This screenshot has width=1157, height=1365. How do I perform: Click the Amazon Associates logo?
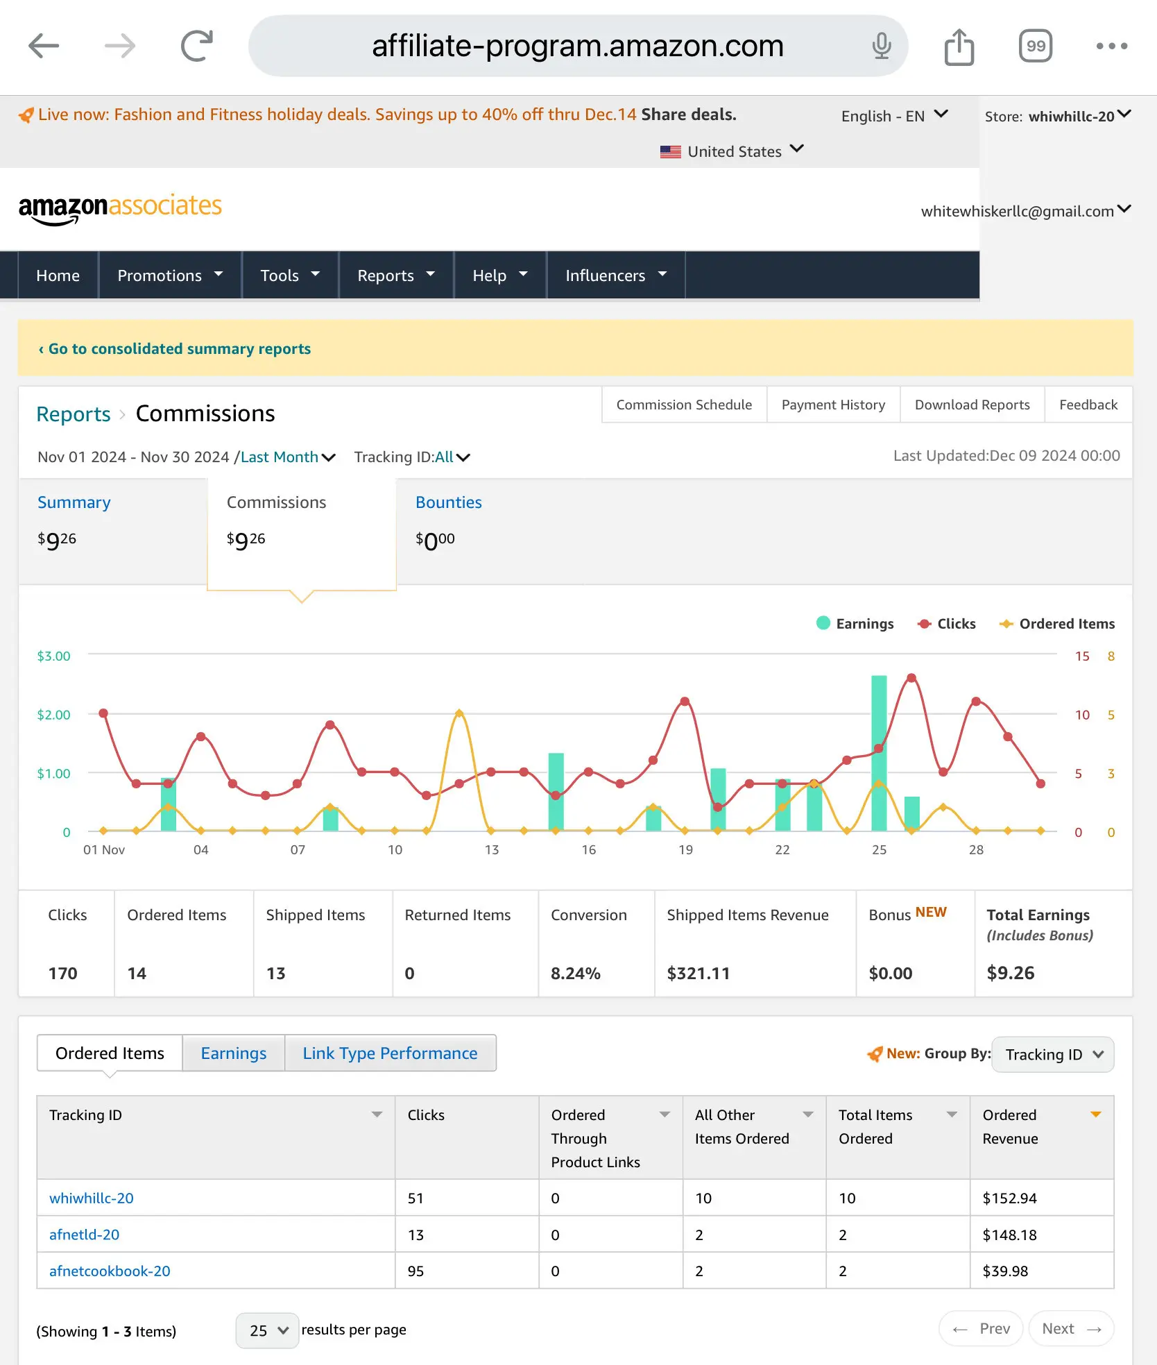click(120, 208)
